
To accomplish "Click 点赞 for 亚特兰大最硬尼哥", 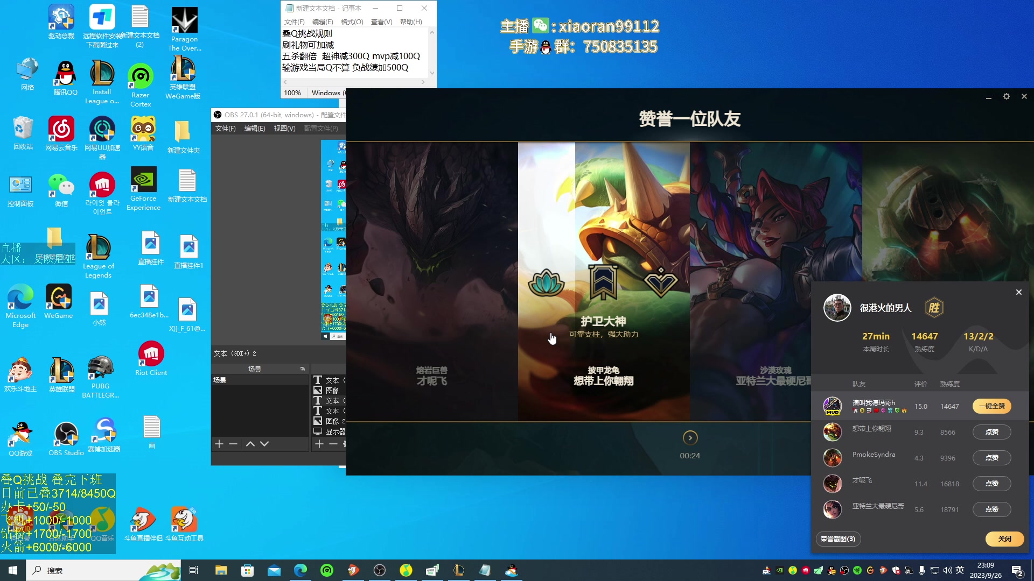I will (992, 509).
